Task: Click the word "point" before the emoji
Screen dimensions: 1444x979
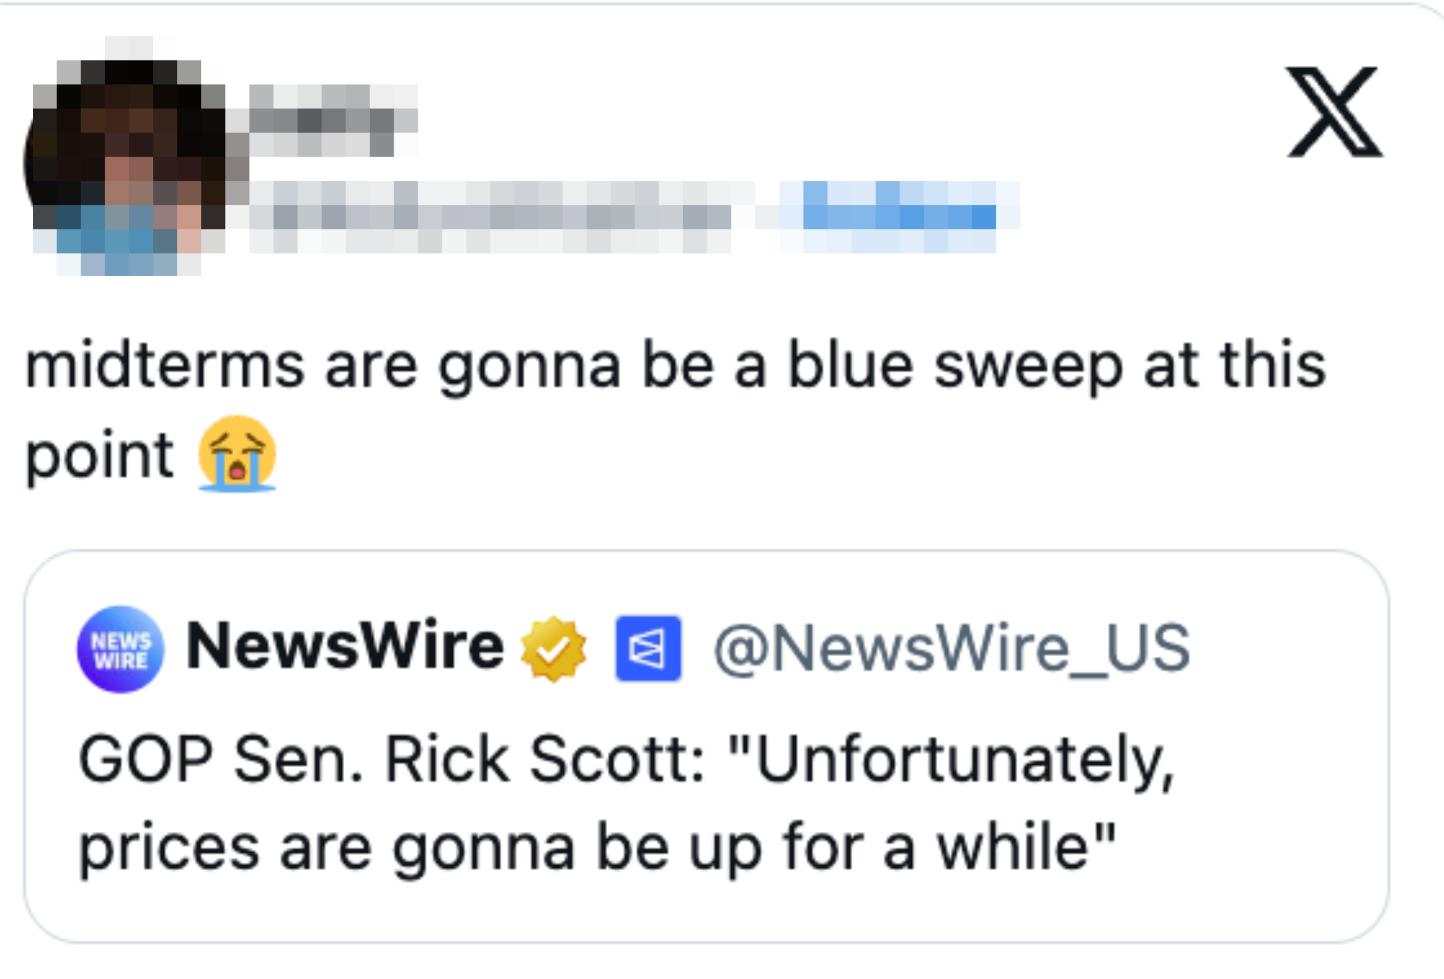Action: pyautogui.click(x=99, y=456)
